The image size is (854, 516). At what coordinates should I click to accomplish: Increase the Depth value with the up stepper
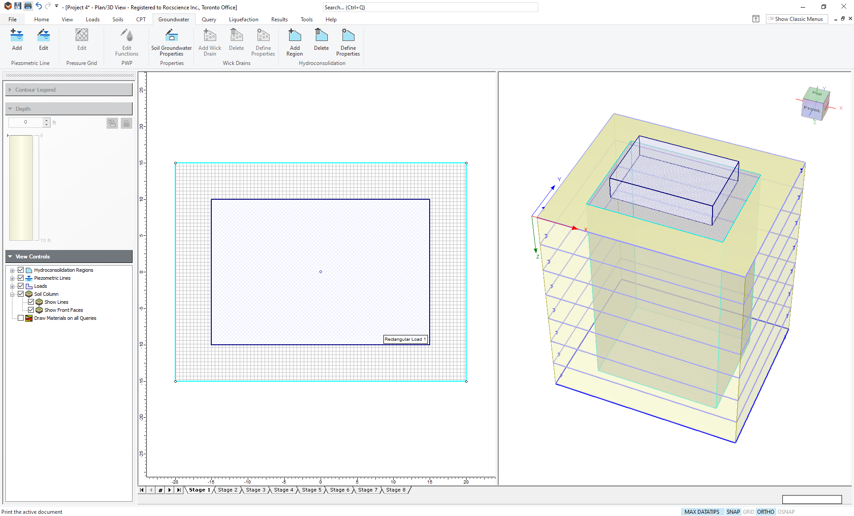[x=46, y=120]
